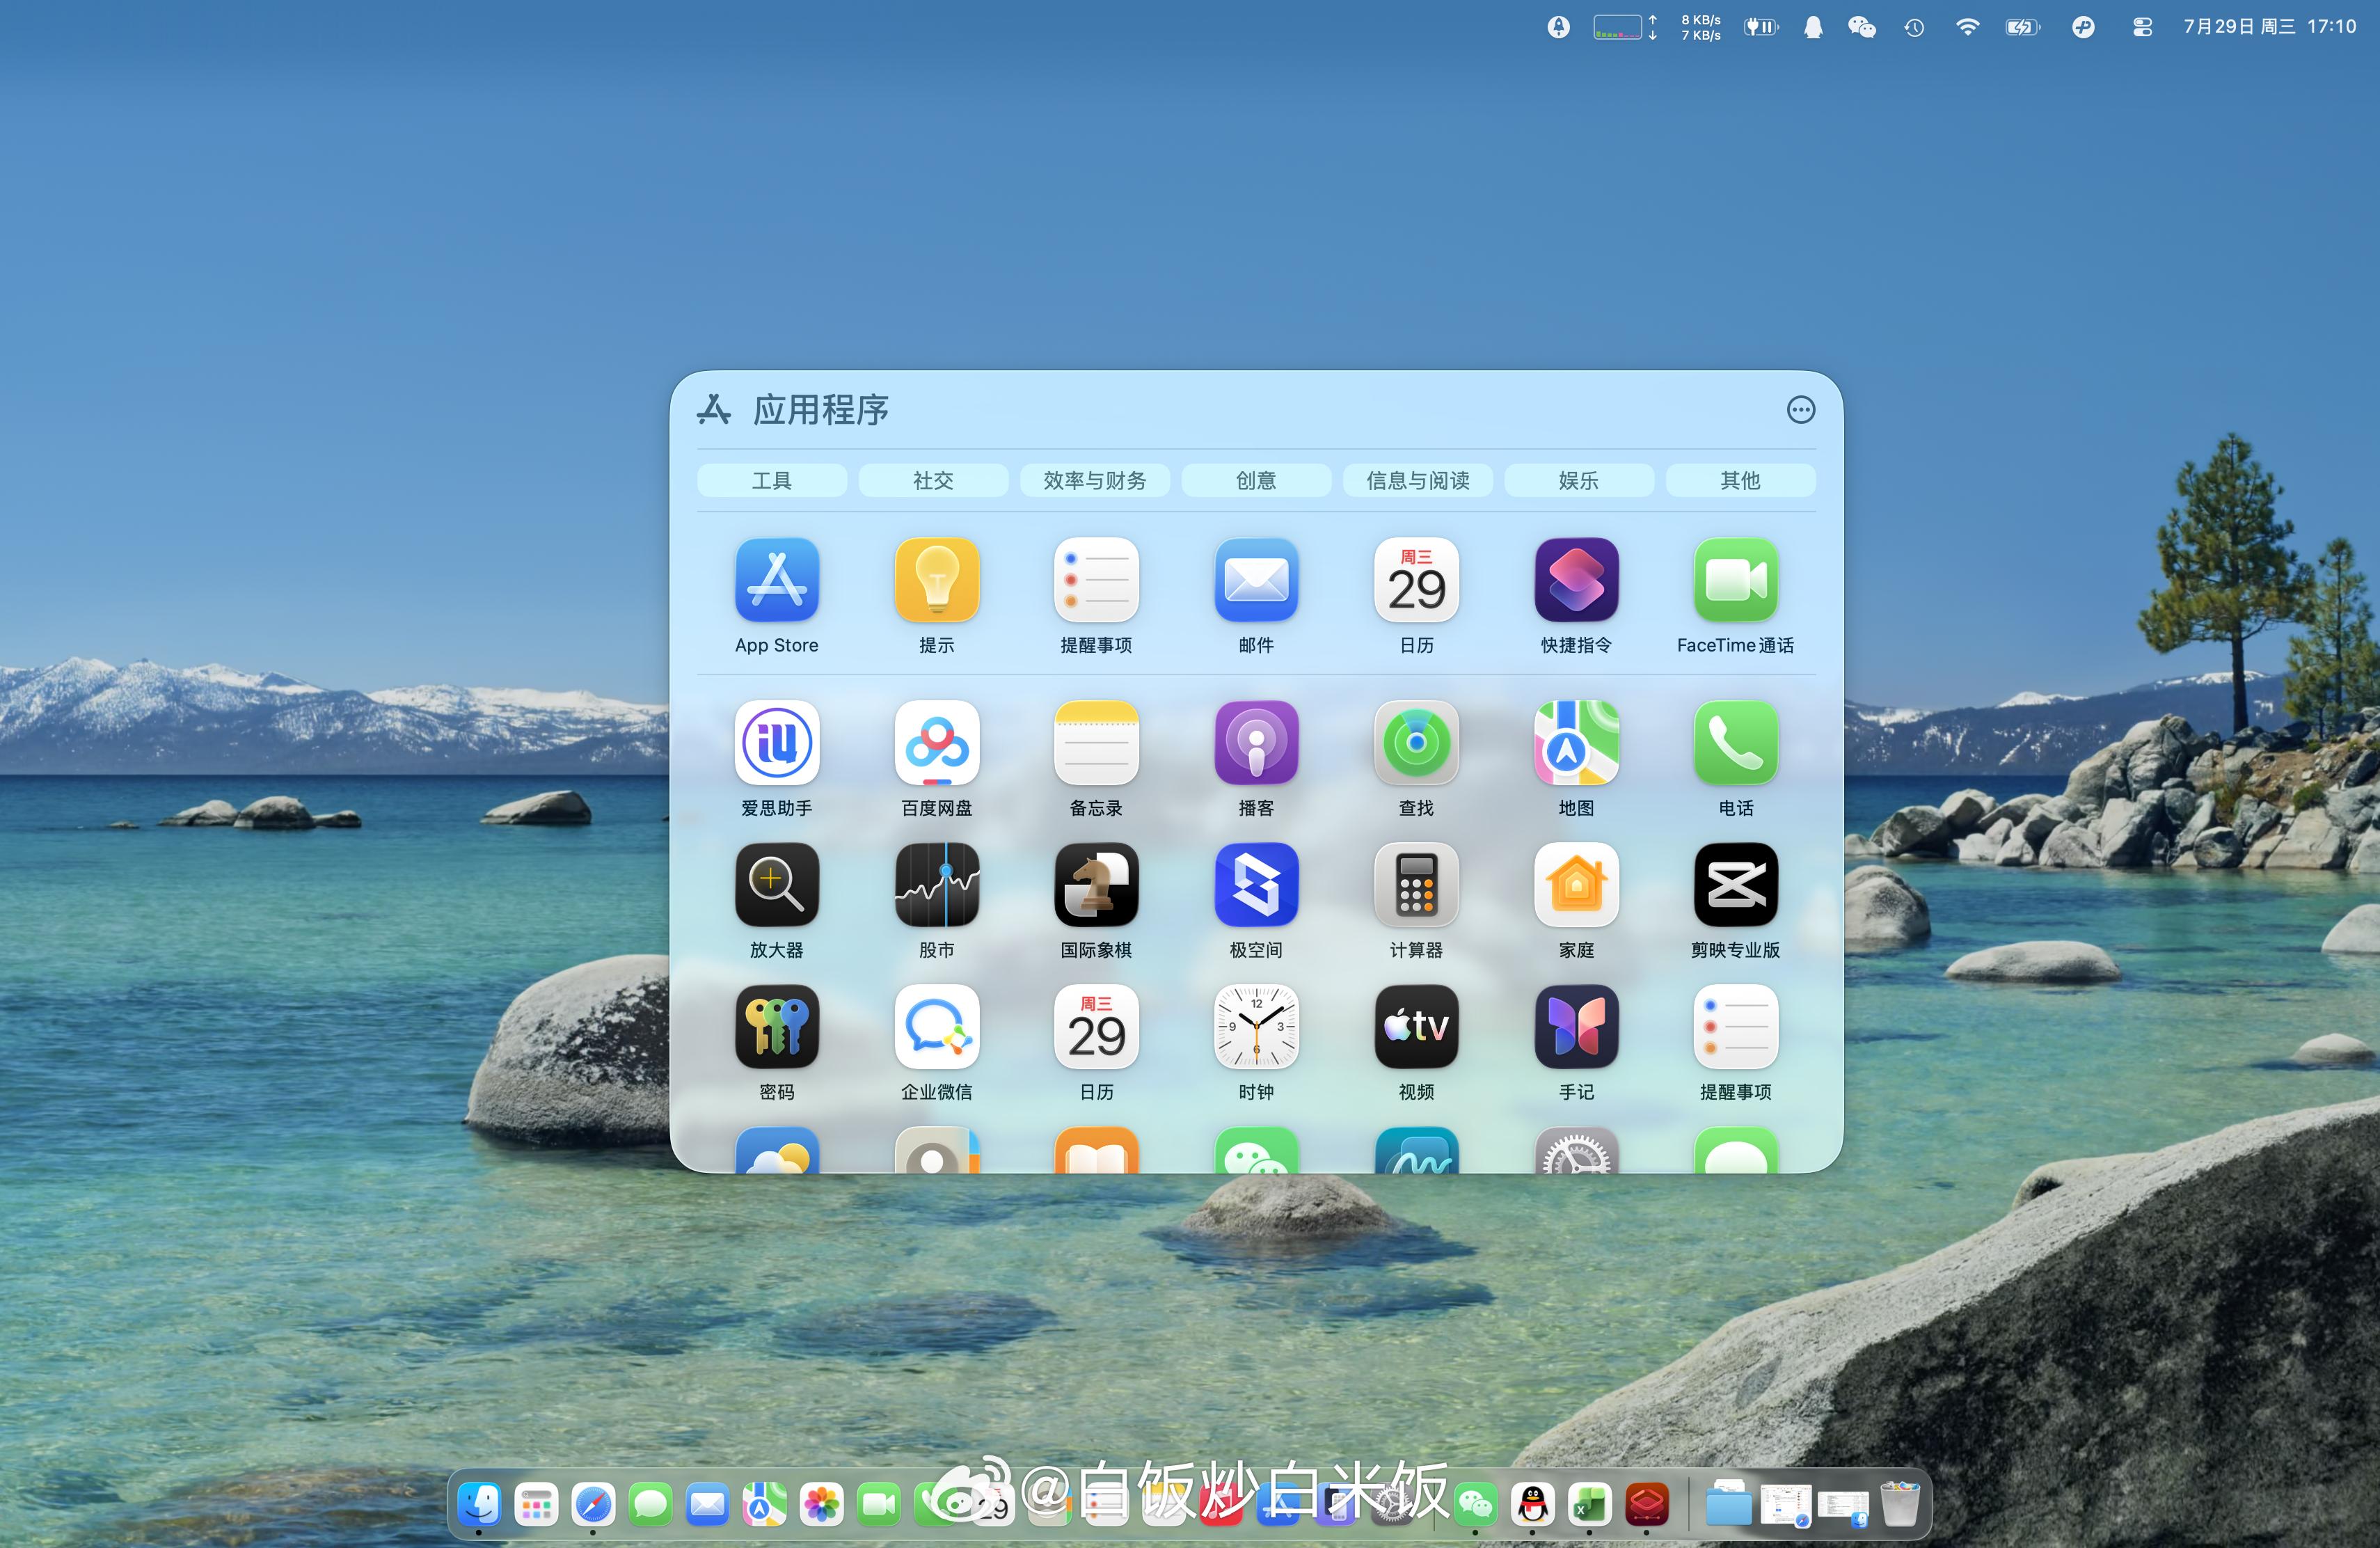Switch to 创意 category
This screenshot has width=2380, height=1548.
(x=1256, y=480)
